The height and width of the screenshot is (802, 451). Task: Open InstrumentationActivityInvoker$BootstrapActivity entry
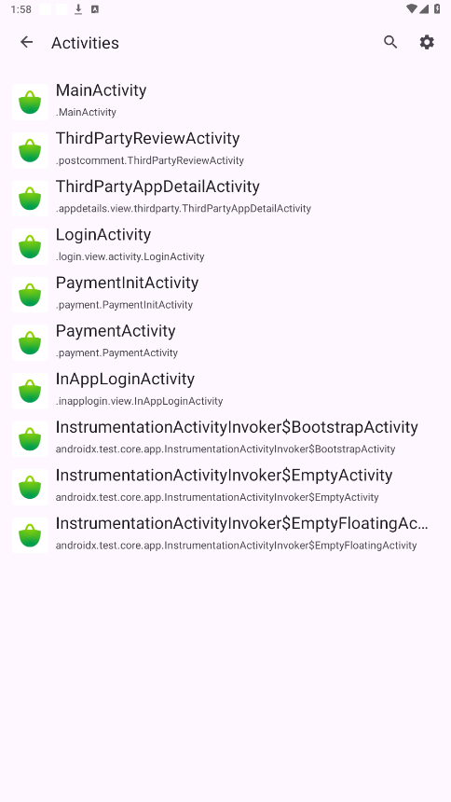pos(225,438)
